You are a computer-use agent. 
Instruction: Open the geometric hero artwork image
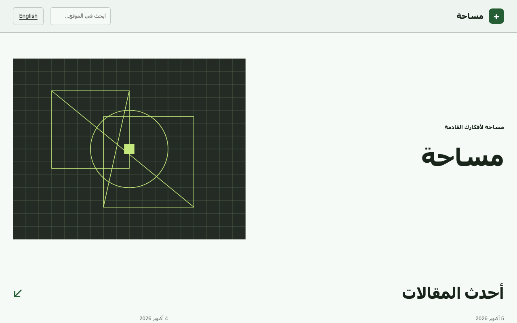click(129, 149)
